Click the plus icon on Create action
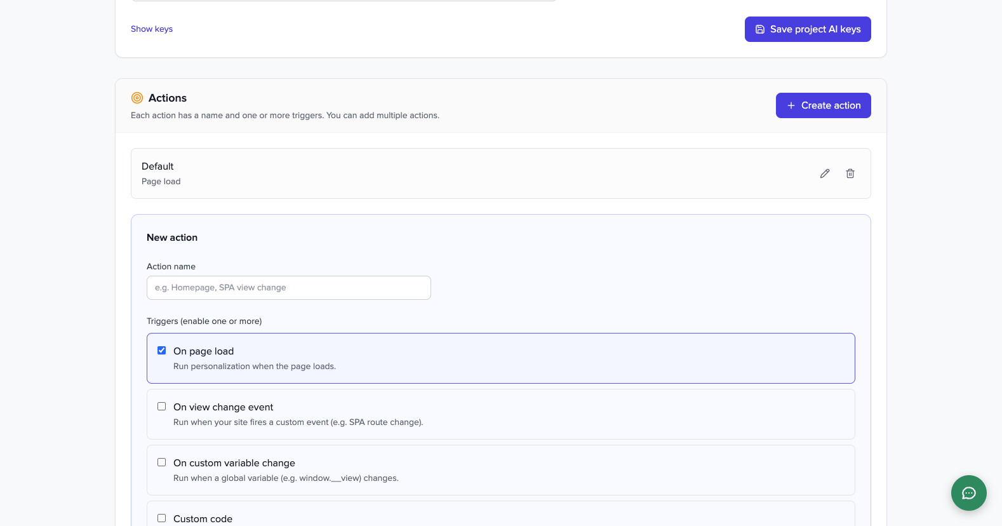The image size is (1002, 526). tap(791, 105)
